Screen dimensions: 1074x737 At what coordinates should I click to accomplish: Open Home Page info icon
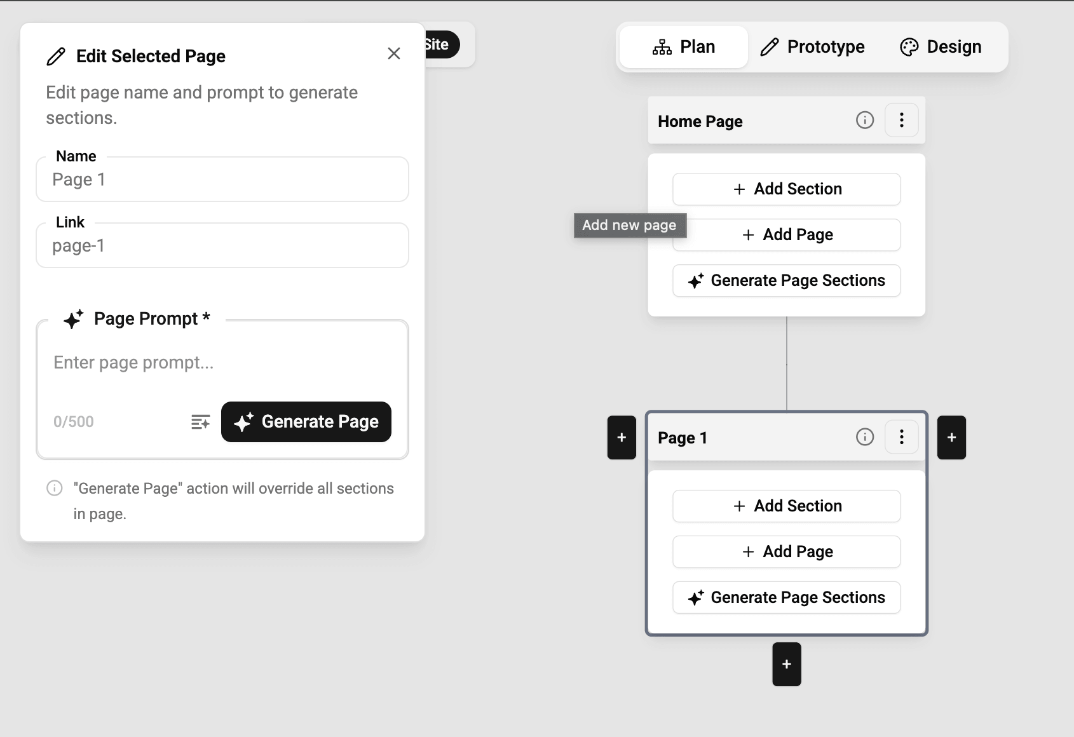(865, 120)
